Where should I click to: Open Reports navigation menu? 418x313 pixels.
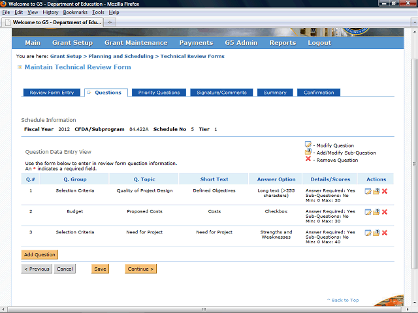pyautogui.click(x=283, y=43)
